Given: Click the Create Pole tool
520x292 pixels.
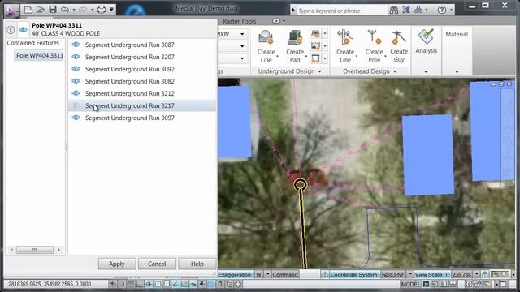Looking at the screenshot, I should [374, 46].
